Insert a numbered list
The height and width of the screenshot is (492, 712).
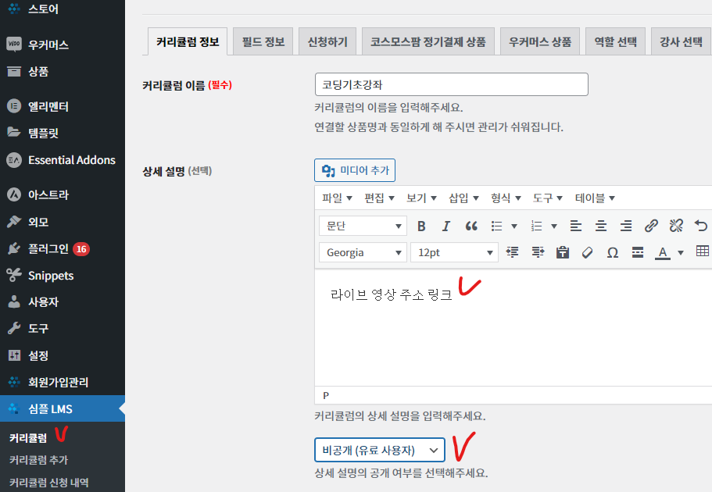click(x=537, y=226)
